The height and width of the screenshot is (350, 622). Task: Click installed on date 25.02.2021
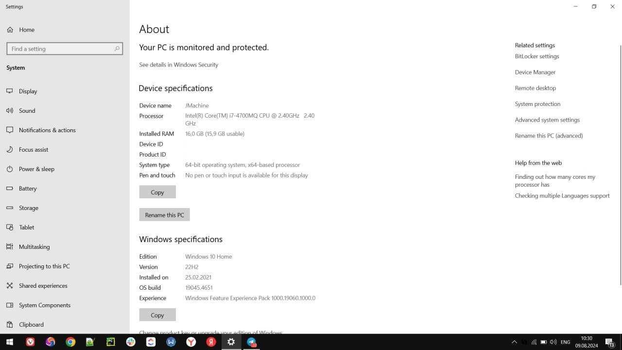[x=198, y=277]
